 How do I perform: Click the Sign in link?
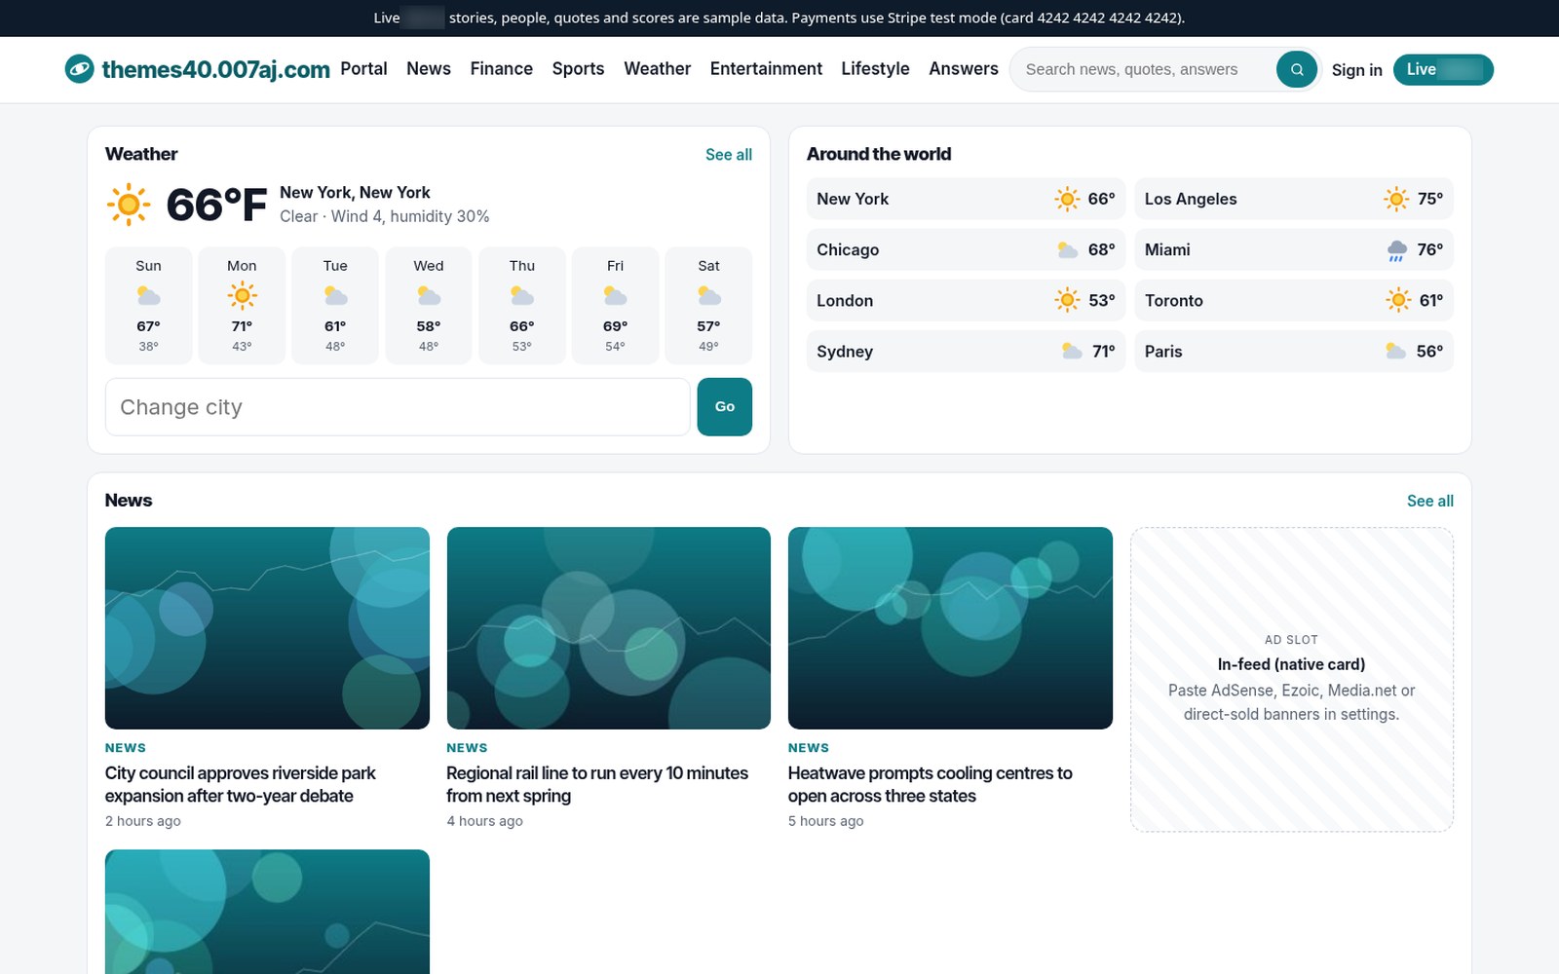(1356, 70)
